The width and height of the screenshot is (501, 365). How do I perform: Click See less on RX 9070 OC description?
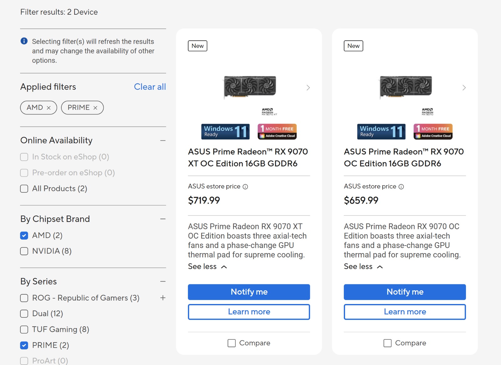pyautogui.click(x=364, y=266)
